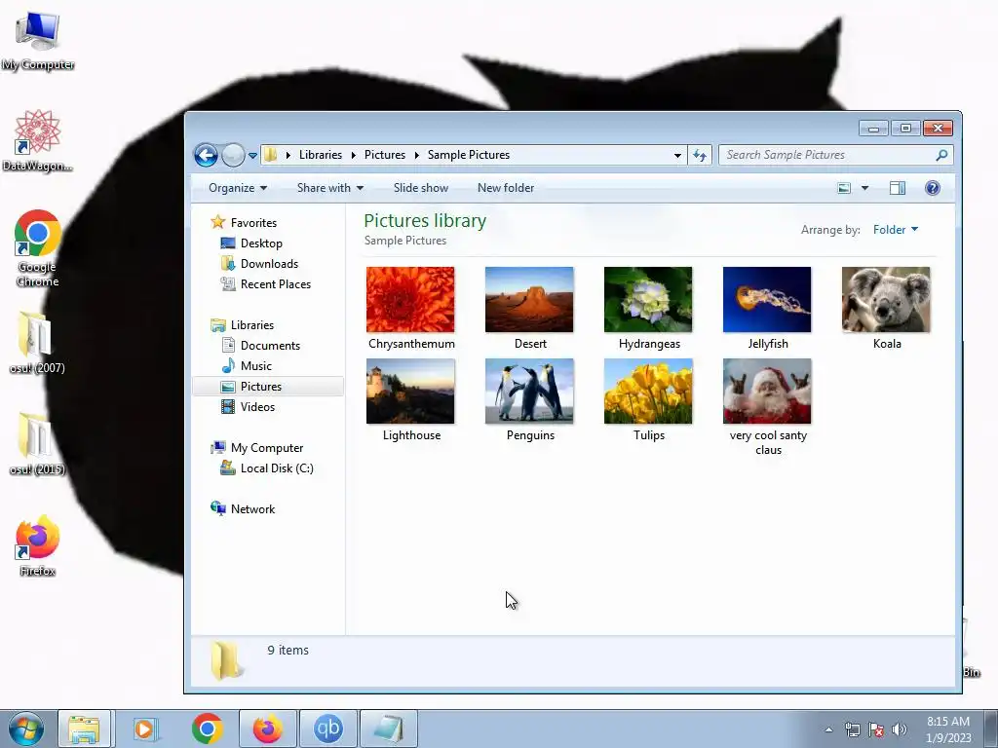Expand the address bar history dropdown
Image resolution: width=998 pixels, height=748 pixels.
pyautogui.click(x=678, y=155)
